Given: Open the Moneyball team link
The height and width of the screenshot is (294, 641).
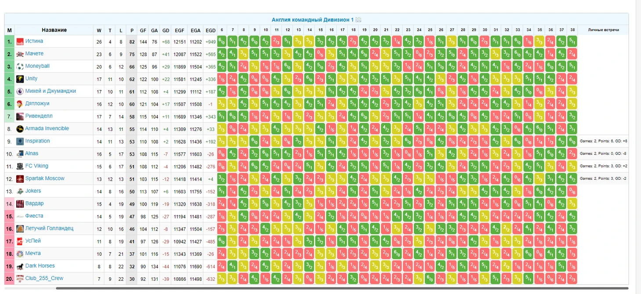Looking at the screenshot, I should pyautogui.click(x=37, y=66).
